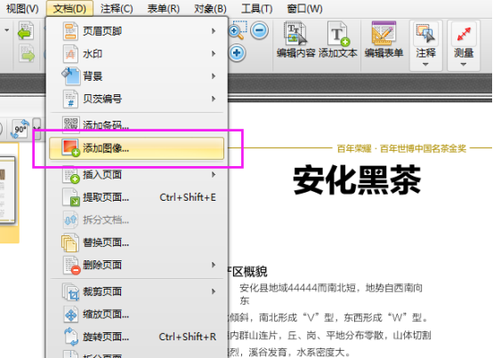Screen dimensions: 493x358
Task: Click the 添加文本 toolbar button
Action: coord(337,40)
